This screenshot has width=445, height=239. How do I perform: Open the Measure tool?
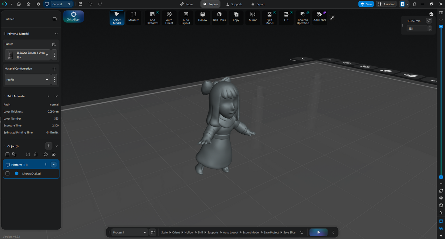pyautogui.click(x=134, y=18)
